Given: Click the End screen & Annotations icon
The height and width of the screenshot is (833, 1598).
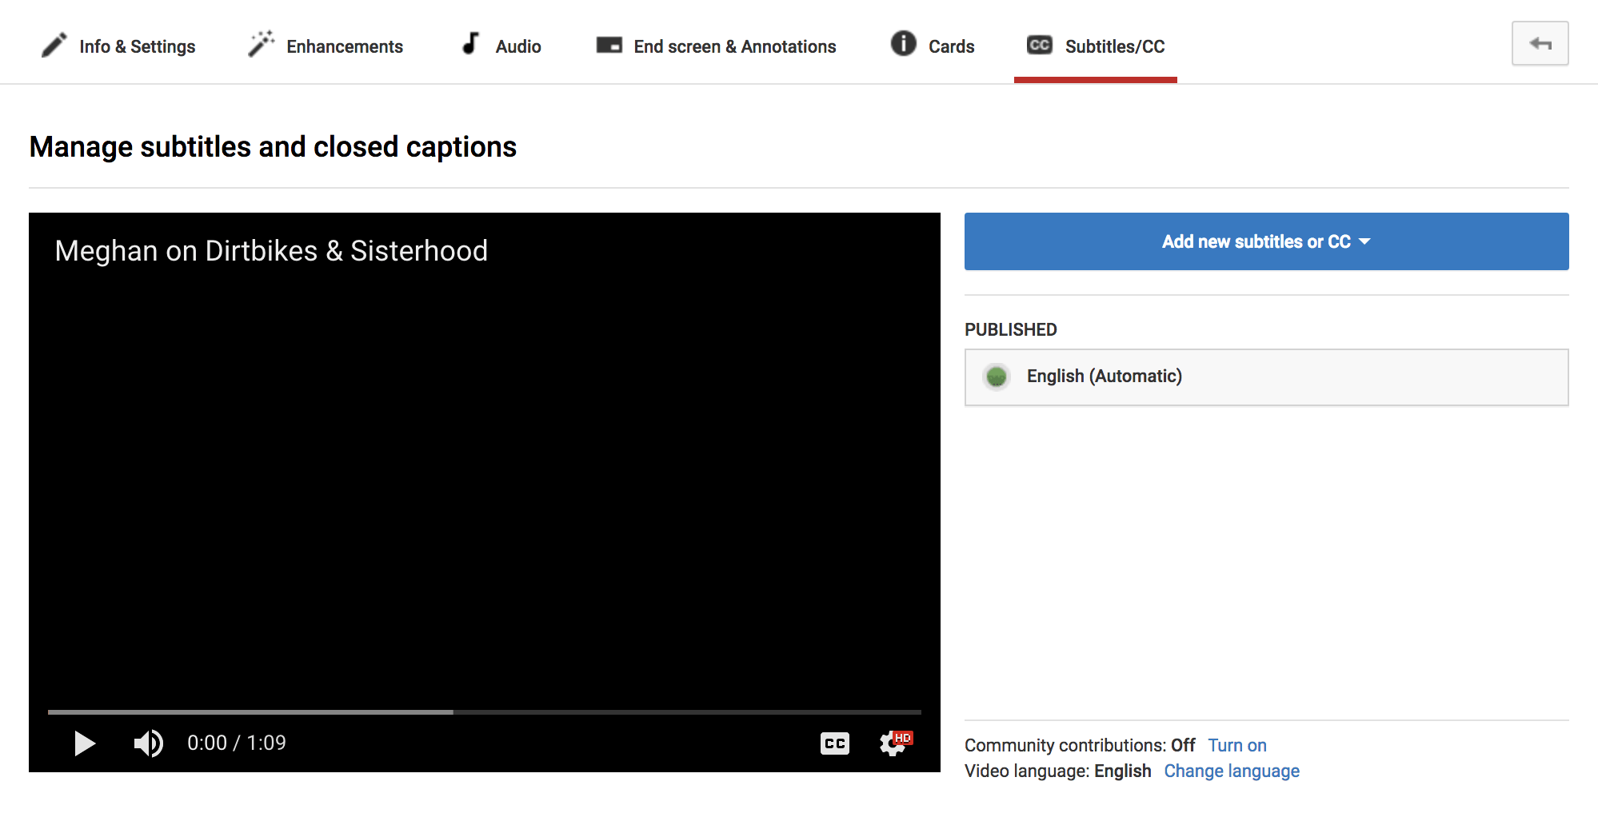Looking at the screenshot, I should pyautogui.click(x=609, y=45).
